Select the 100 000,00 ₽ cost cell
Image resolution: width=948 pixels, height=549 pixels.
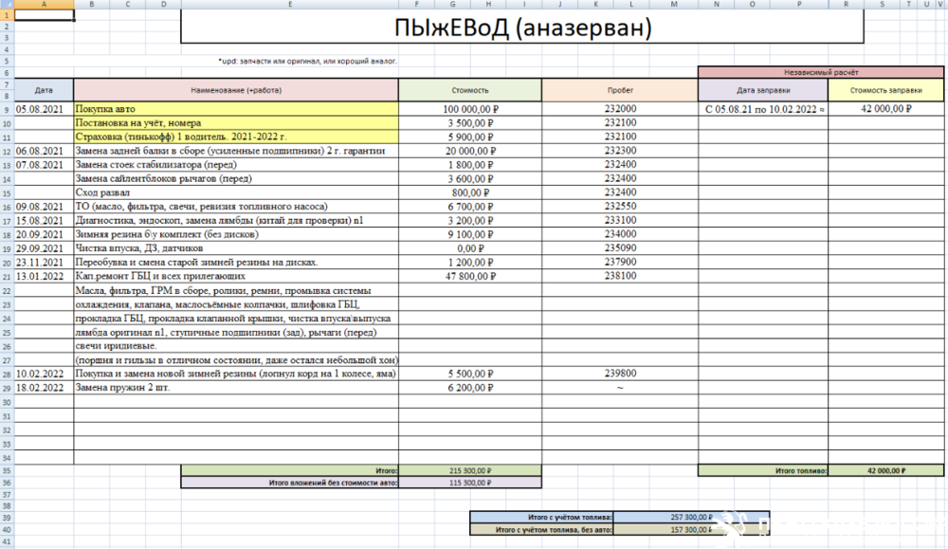470,109
